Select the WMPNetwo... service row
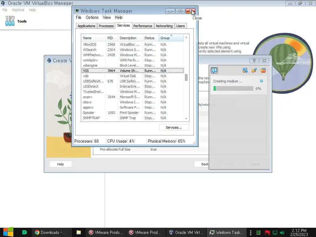 click(132, 55)
